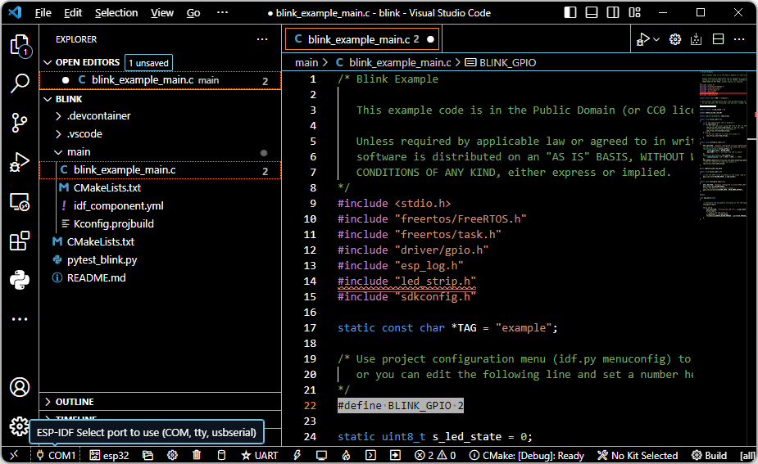Click the build, flash and monitor flame icon
758x464 pixels.
click(x=346, y=455)
